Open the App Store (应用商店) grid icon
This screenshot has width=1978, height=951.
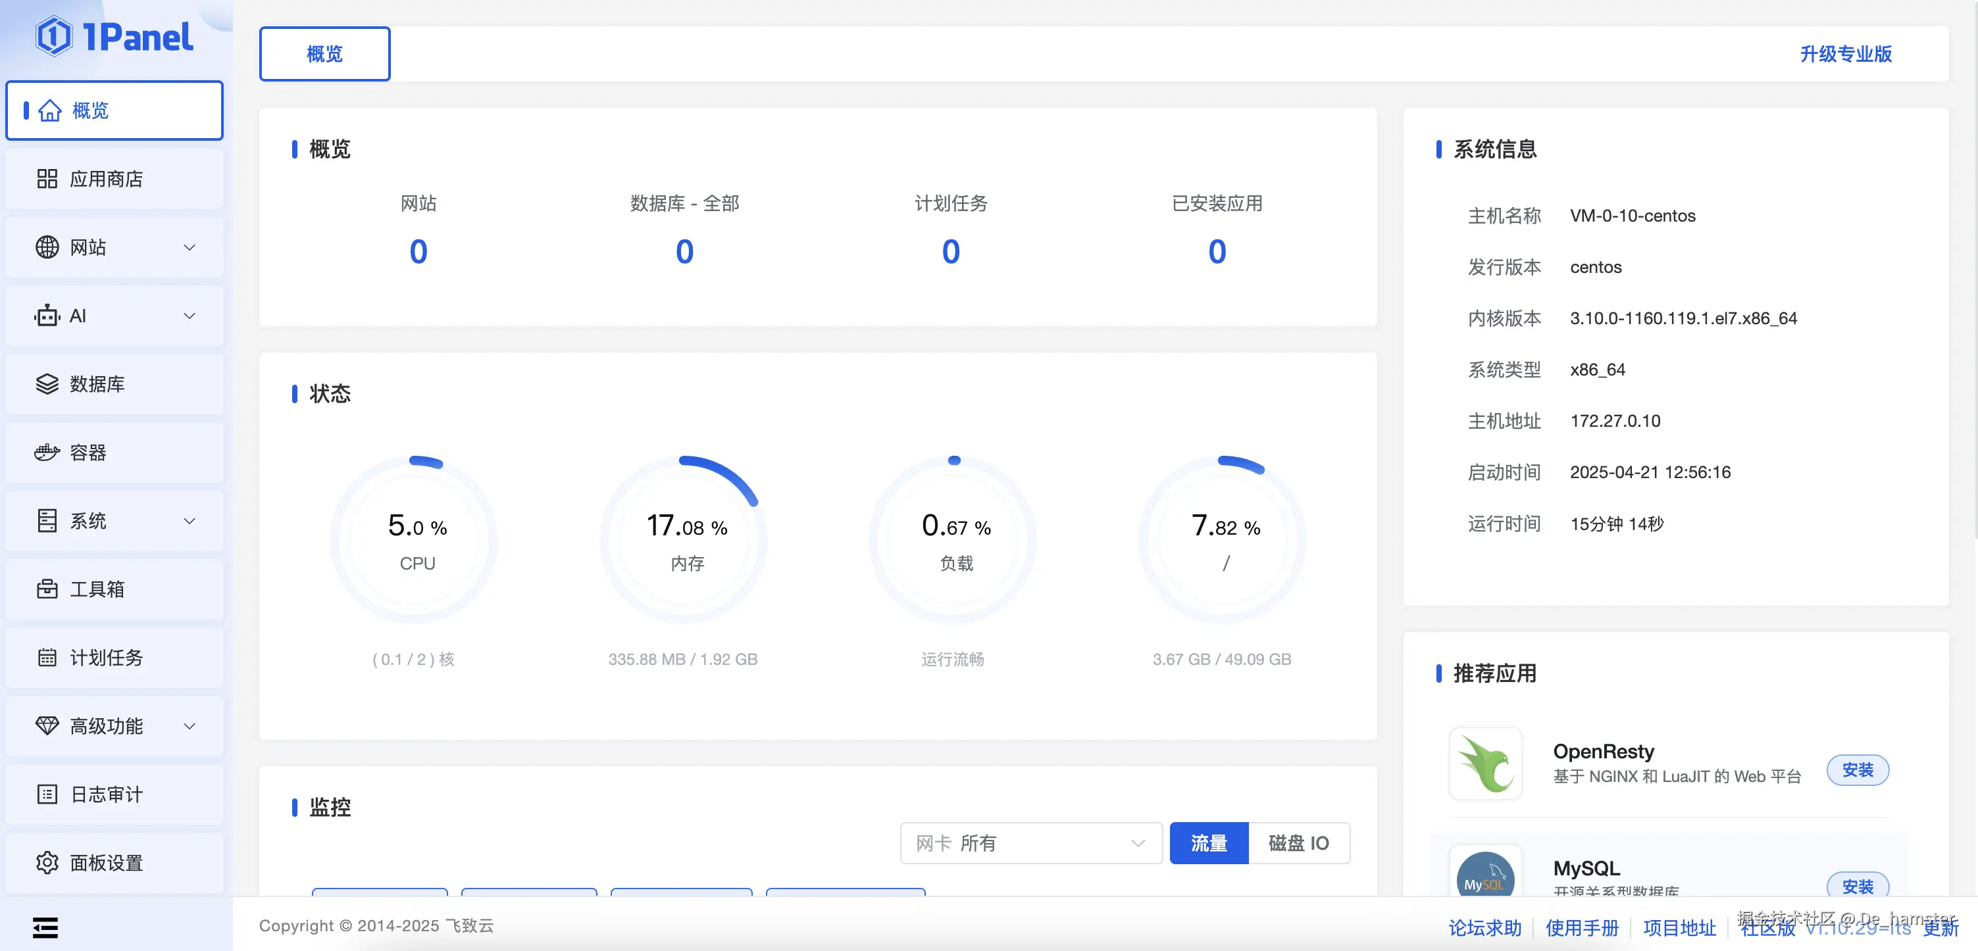(x=47, y=179)
